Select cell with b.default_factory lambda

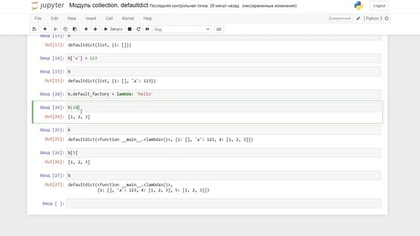pyautogui.click(x=224, y=94)
